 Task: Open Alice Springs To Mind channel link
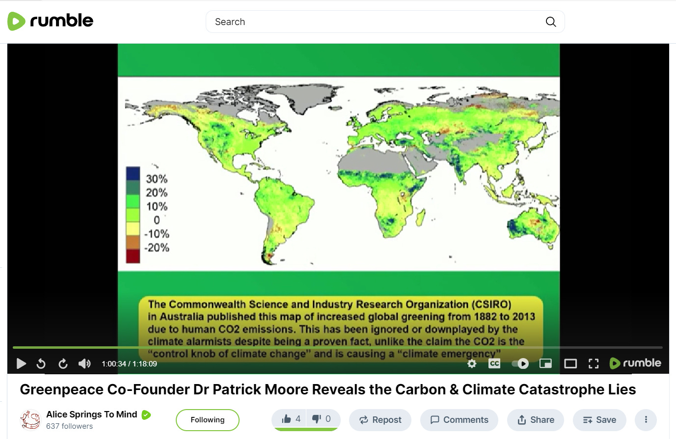(92, 414)
